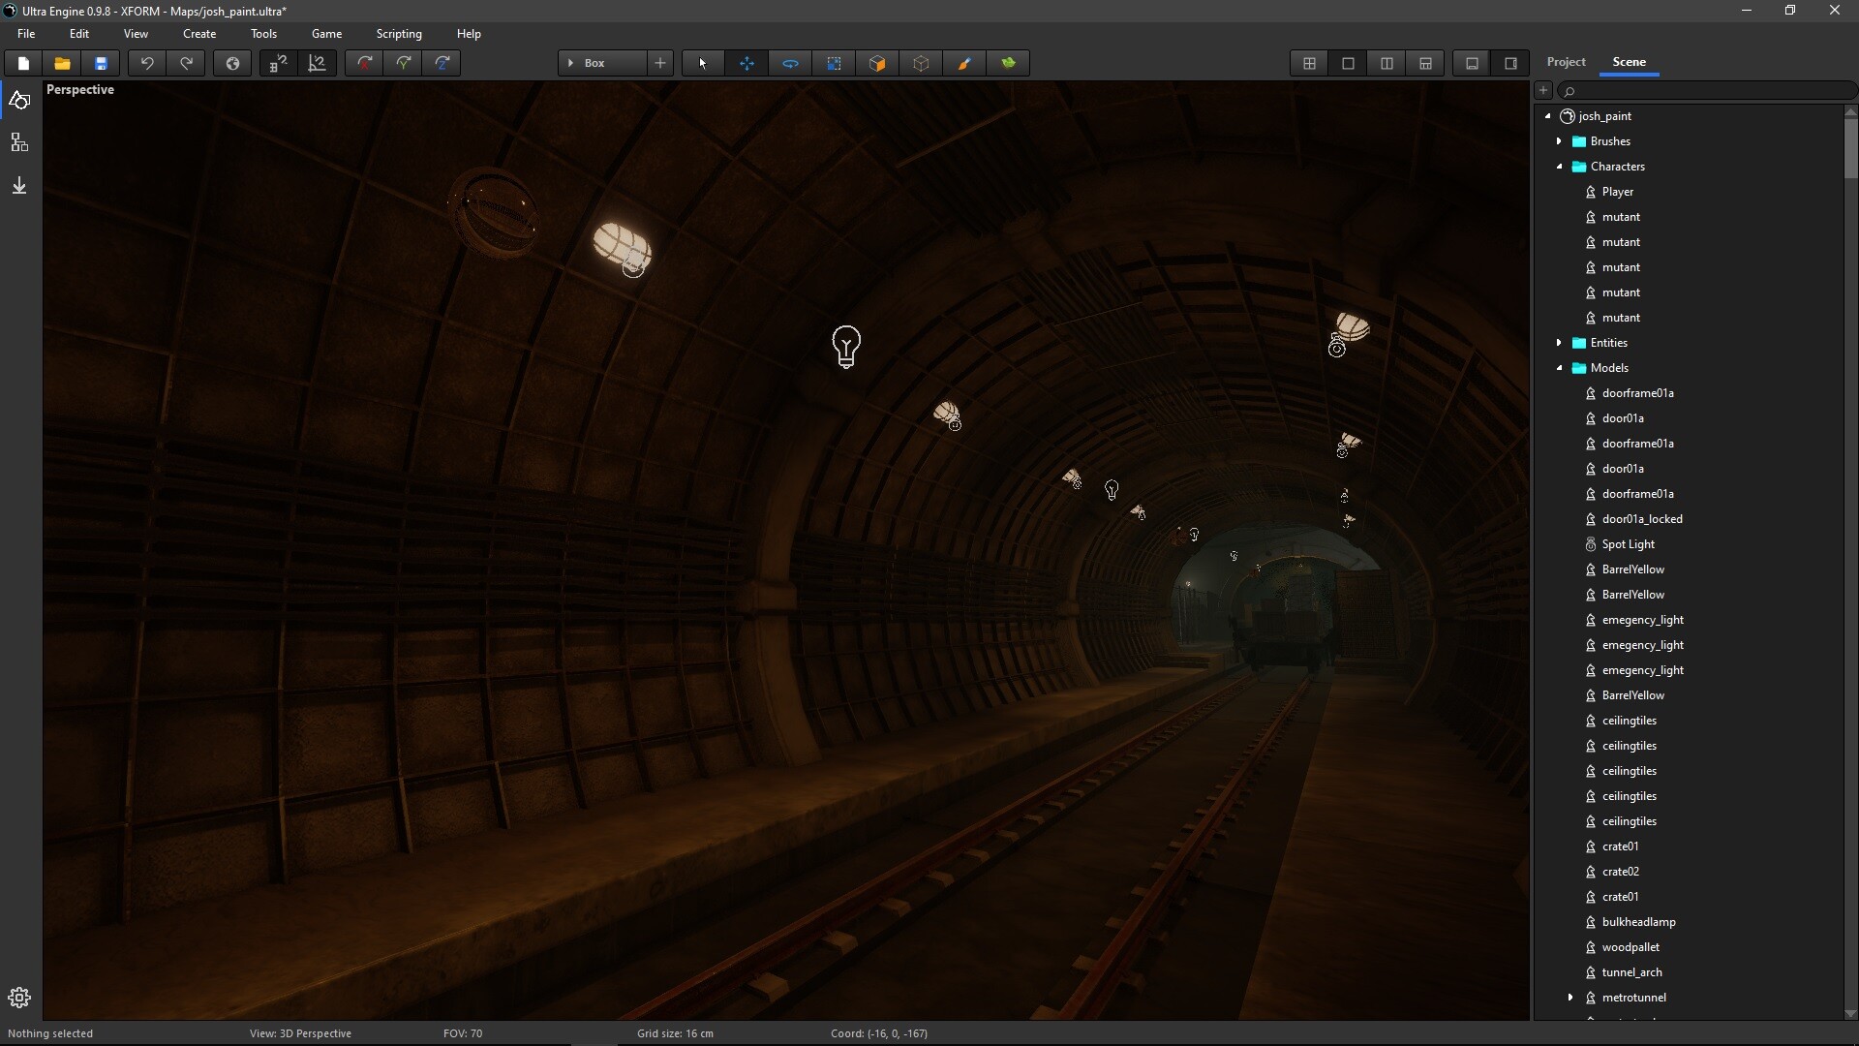Switch viewport to single pane layout
This screenshot has width=1859, height=1046.
point(1348,63)
